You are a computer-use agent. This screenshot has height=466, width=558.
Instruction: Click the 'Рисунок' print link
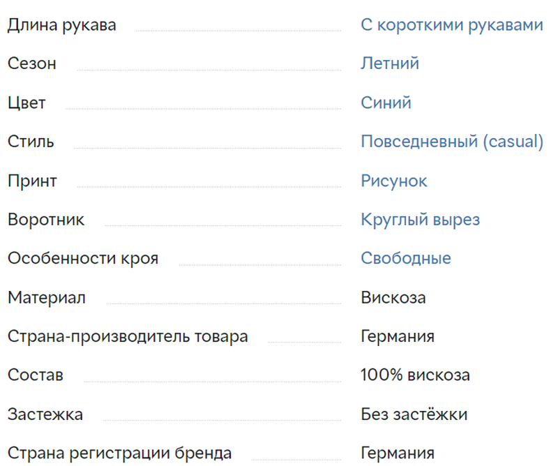coord(394,181)
